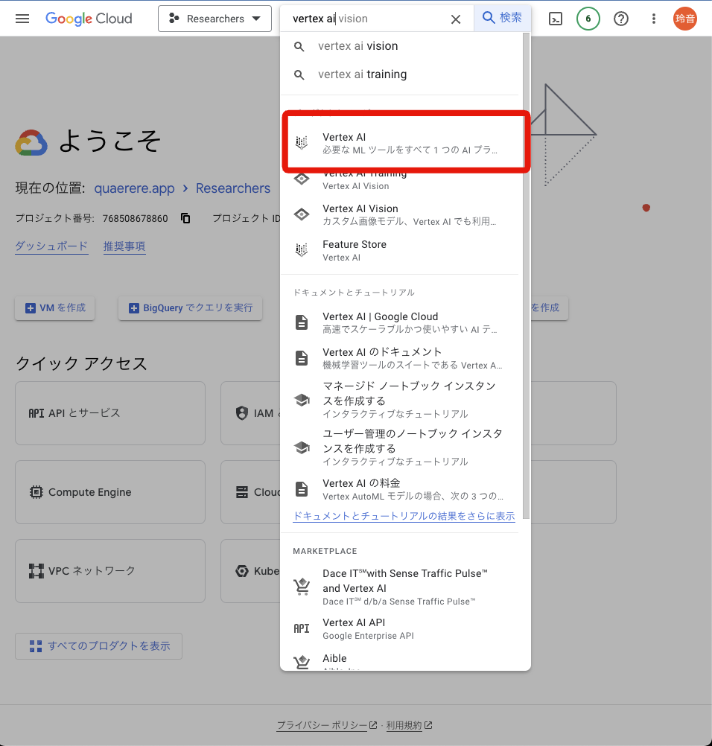Image resolution: width=712 pixels, height=746 pixels.
Task: Open the Researchers project selector dropdown
Action: coord(214,19)
